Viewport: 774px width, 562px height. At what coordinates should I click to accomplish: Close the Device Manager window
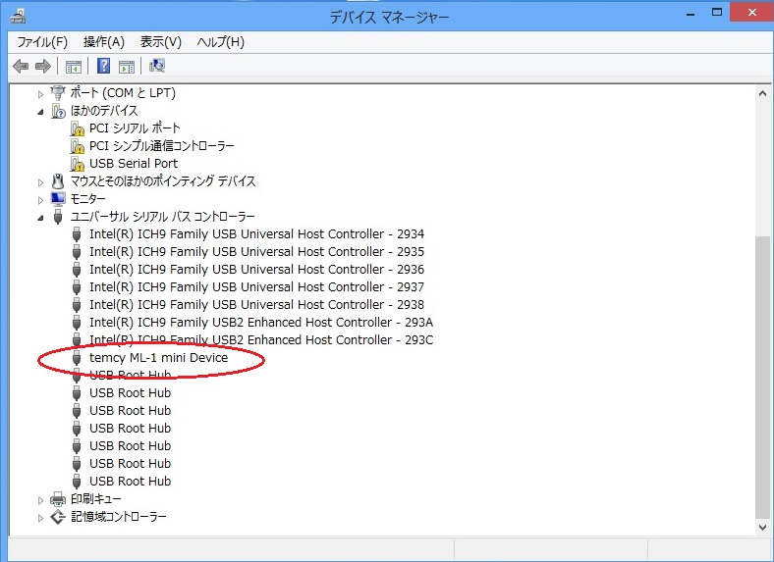(751, 13)
